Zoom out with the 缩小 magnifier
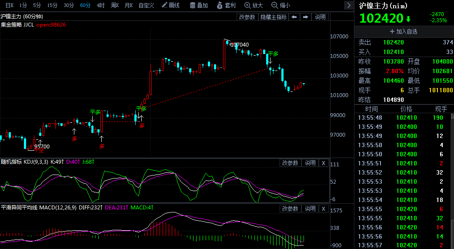Screen dimensions: 454x249 [x=280, y=5]
